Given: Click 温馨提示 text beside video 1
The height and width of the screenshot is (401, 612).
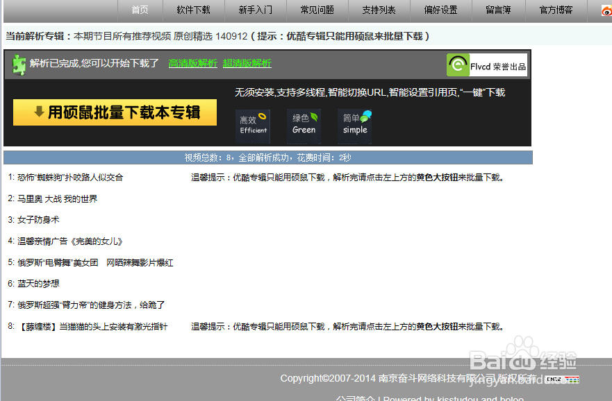Looking at the screenshot, I should [x=348, y=178].
